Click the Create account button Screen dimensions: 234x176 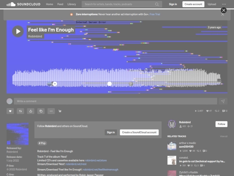click(x=193, y=4)
